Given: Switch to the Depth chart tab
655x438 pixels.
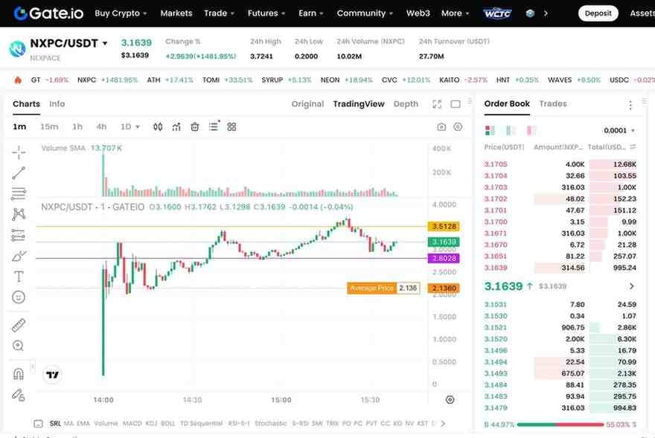Looking at the screenshot, I should pyautogui.click(x=406, y=104).
